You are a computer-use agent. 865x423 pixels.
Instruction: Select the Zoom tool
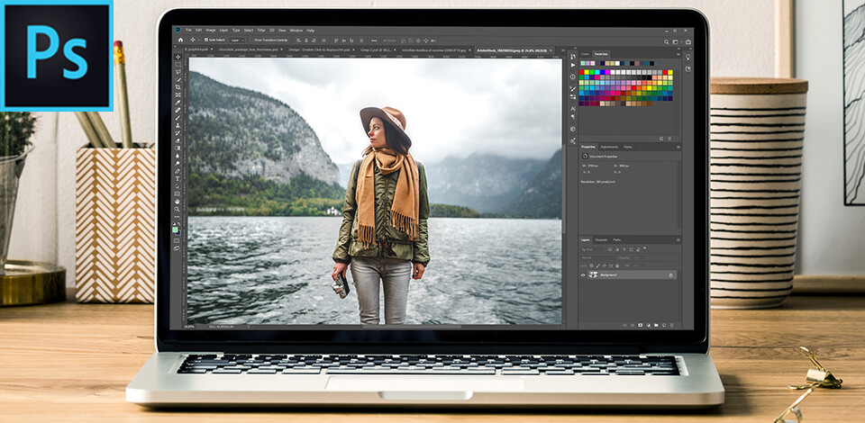(x=178, y=209)
